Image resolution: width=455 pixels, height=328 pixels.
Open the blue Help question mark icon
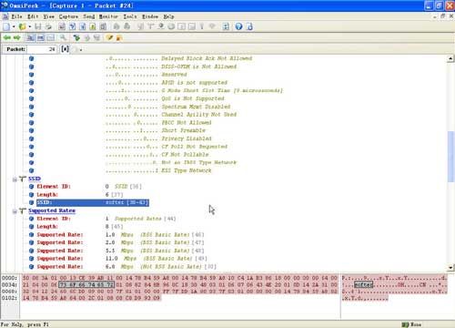[x=238, y=26]
